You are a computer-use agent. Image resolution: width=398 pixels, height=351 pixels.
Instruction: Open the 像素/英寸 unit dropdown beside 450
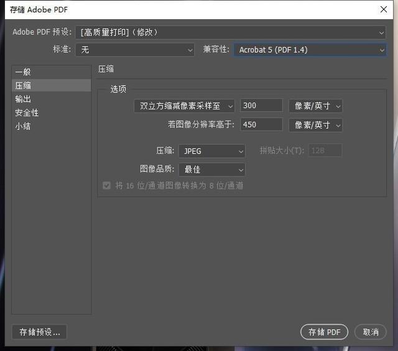click(x=315, y=125)
